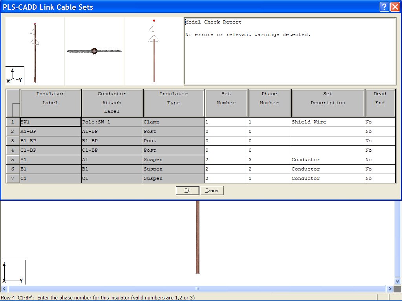
Task: Cancel the Link Cable Sets dialog
Action: 212,190
